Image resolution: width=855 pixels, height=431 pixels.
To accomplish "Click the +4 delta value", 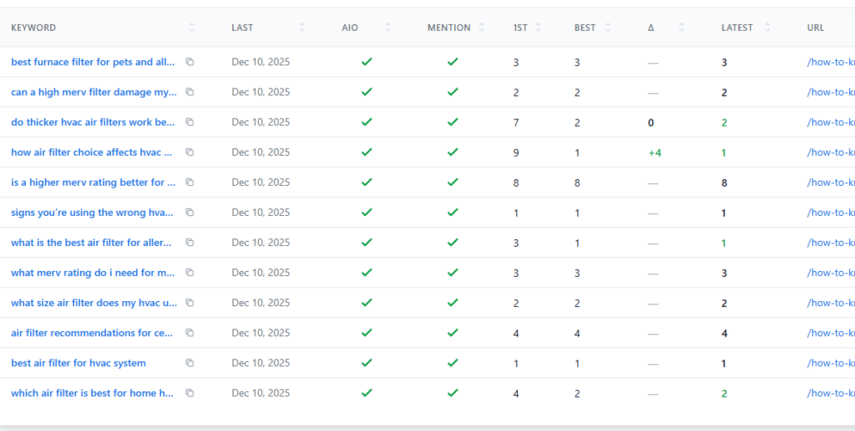I will click(x=655, y=153).
